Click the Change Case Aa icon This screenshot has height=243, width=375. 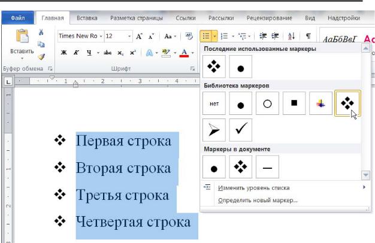tap(168, 37)
